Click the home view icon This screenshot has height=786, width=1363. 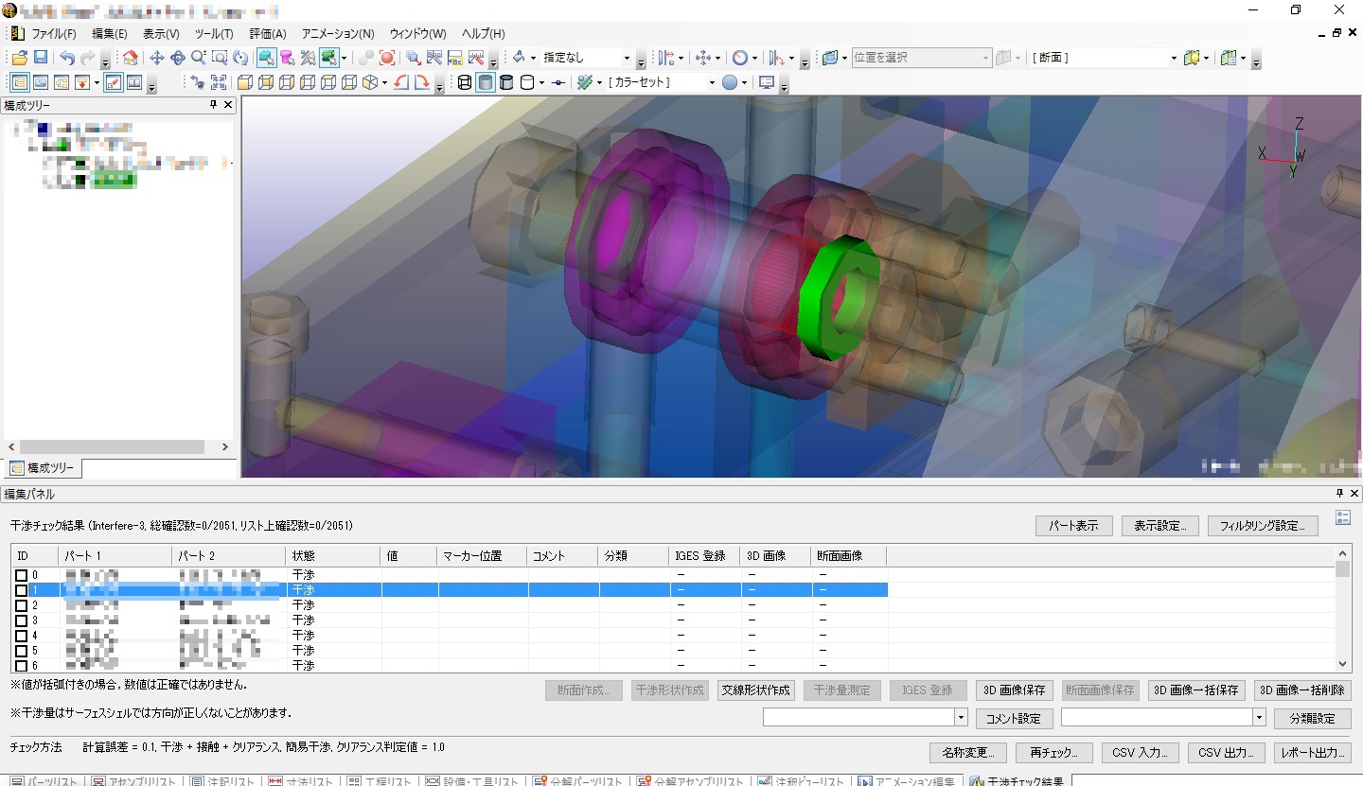(130, 58)
